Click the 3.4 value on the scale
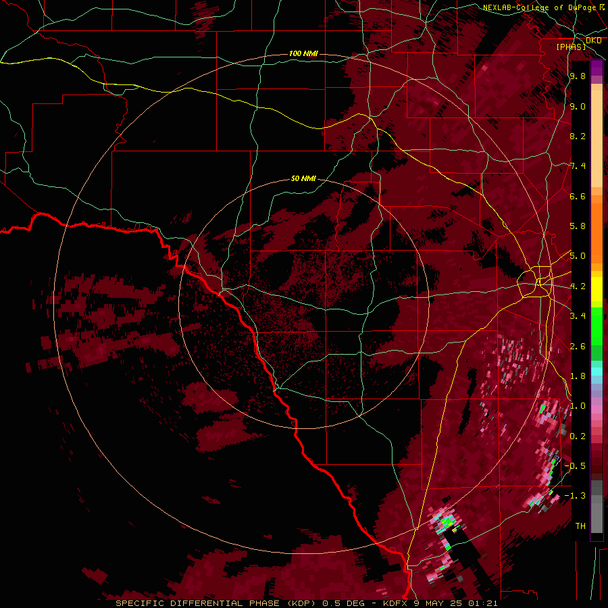The image size is (608, 608). click(578, 316)
